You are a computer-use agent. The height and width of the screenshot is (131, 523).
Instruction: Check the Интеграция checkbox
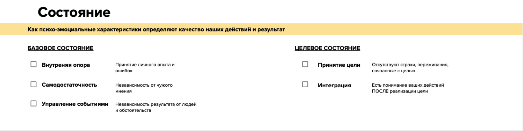(x=305, y=84)
